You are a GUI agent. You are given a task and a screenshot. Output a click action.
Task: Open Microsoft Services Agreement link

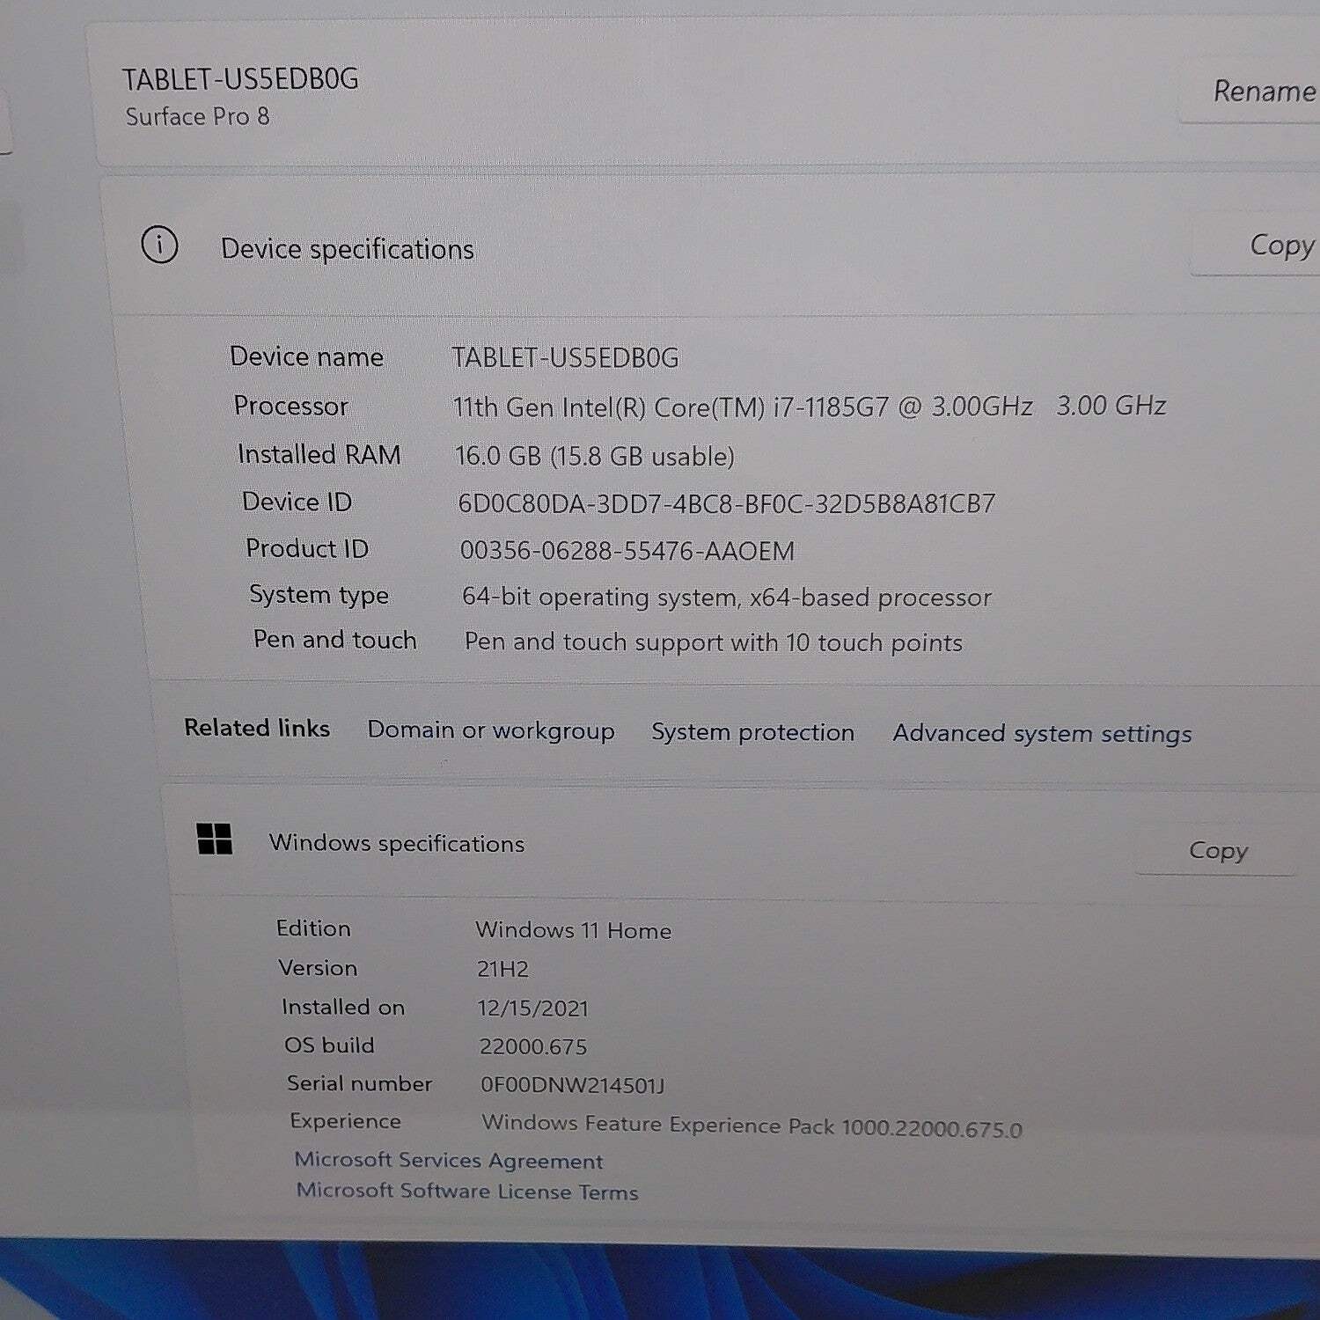pyautogui.click(x=449, y=1161)
